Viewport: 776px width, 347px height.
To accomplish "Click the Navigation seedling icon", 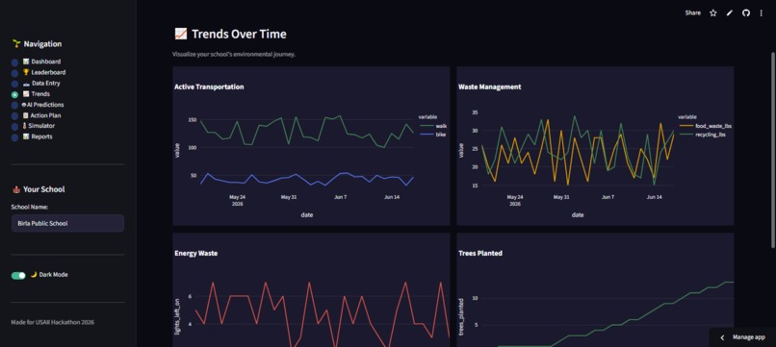I will pos(15,43).
